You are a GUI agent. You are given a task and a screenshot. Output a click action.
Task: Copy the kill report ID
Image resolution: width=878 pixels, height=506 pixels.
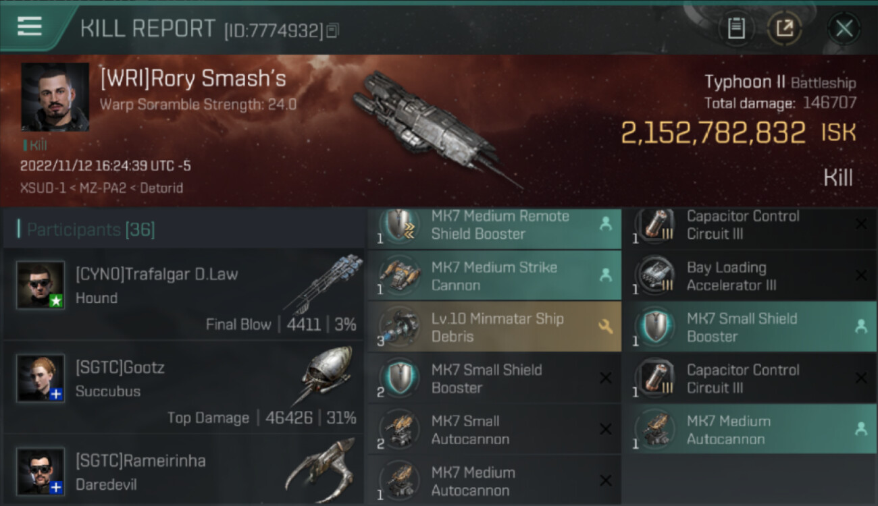[332, 30]
